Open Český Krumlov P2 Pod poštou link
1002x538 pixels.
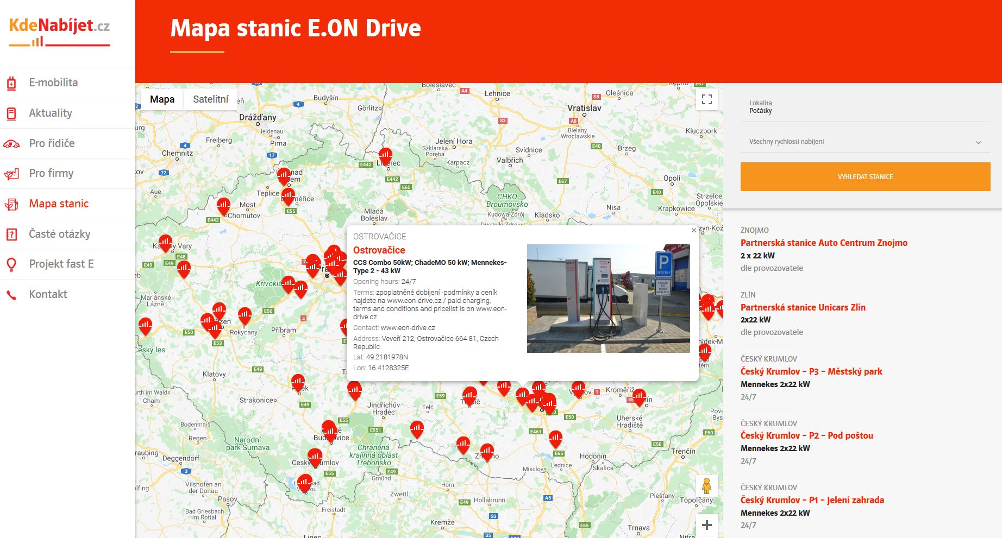click(807, 435)
